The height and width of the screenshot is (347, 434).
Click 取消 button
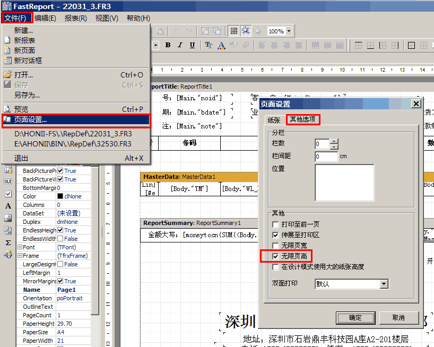(x=398, y=318)
